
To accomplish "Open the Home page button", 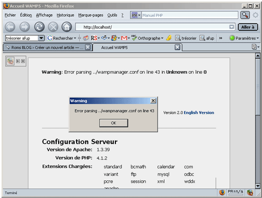I will (x=67, y=27).
